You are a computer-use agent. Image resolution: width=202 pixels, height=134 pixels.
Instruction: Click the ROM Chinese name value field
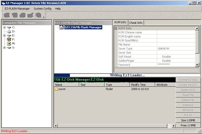point(176,32)
